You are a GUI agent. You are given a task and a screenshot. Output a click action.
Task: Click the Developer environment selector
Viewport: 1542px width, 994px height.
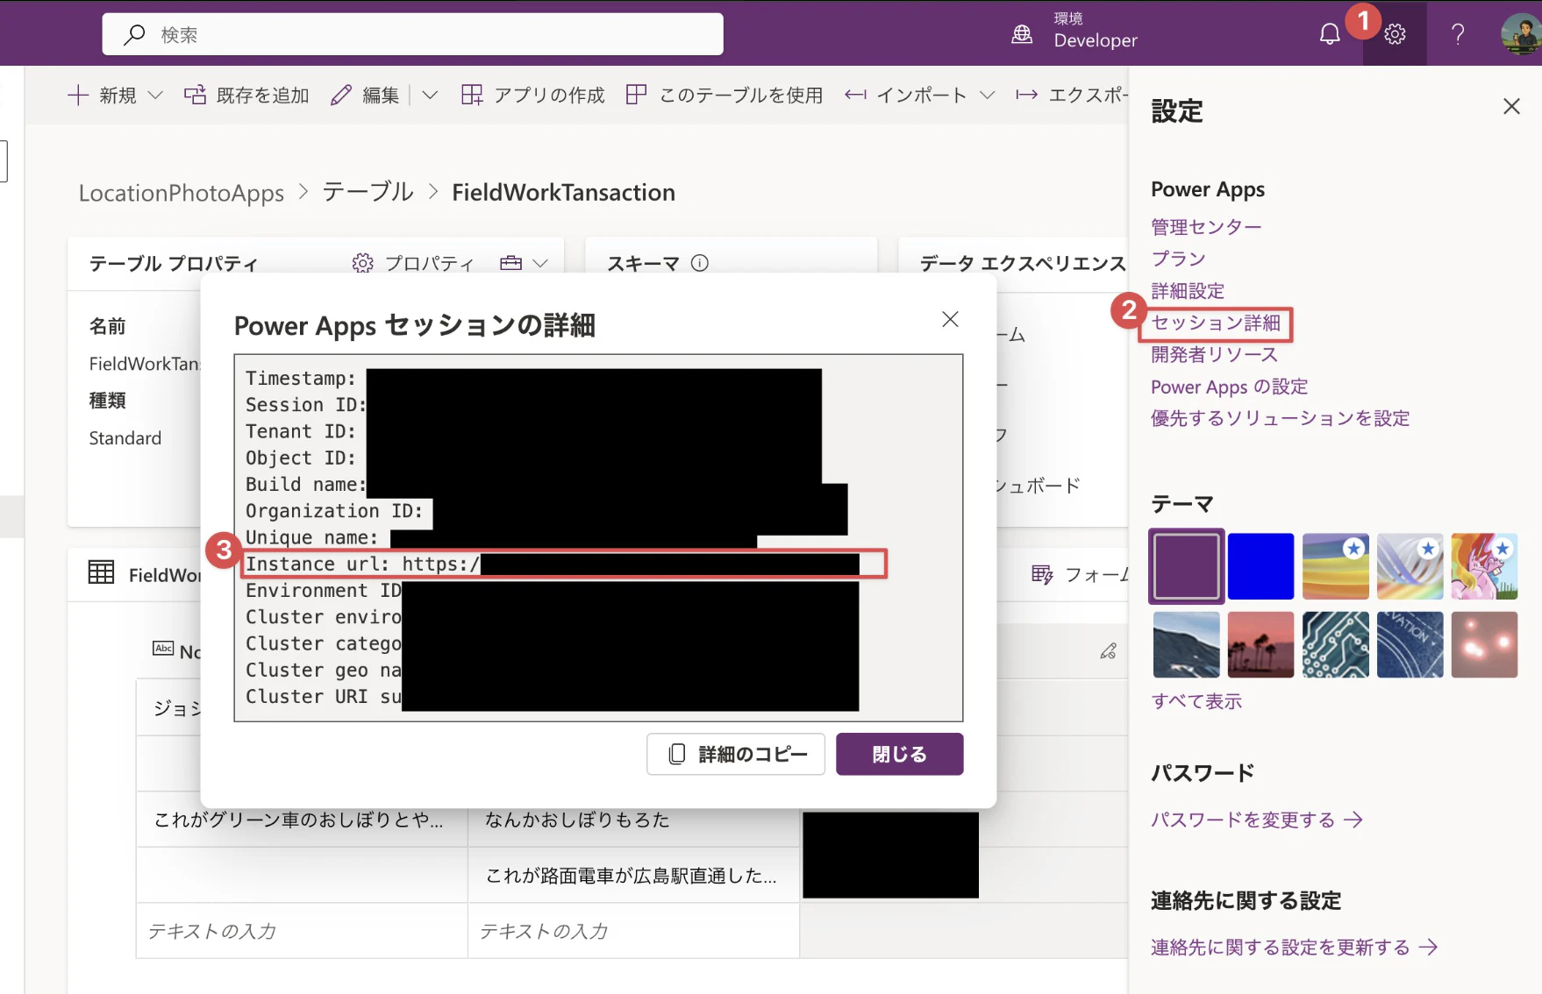pos(1096,32)
